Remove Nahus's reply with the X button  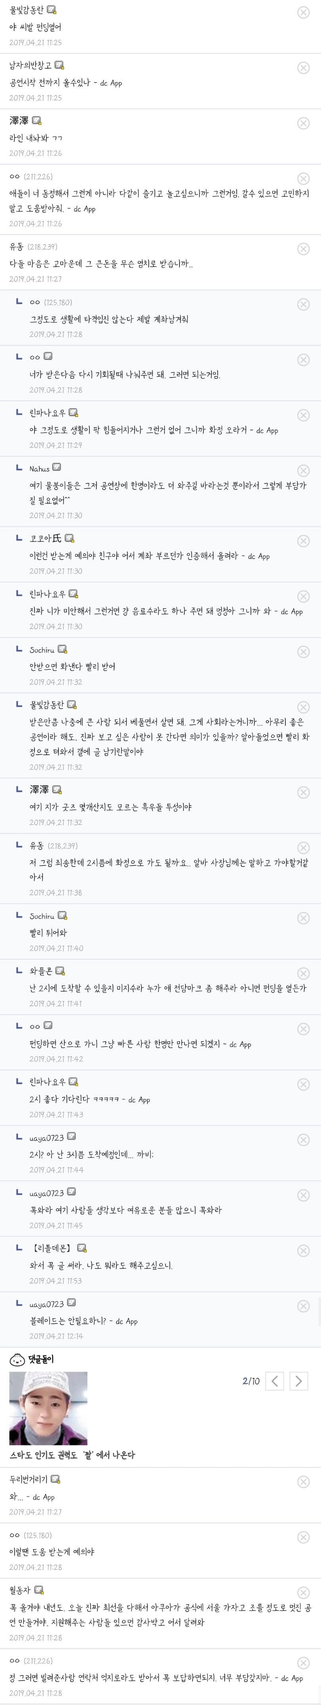(x=303, y=471)
